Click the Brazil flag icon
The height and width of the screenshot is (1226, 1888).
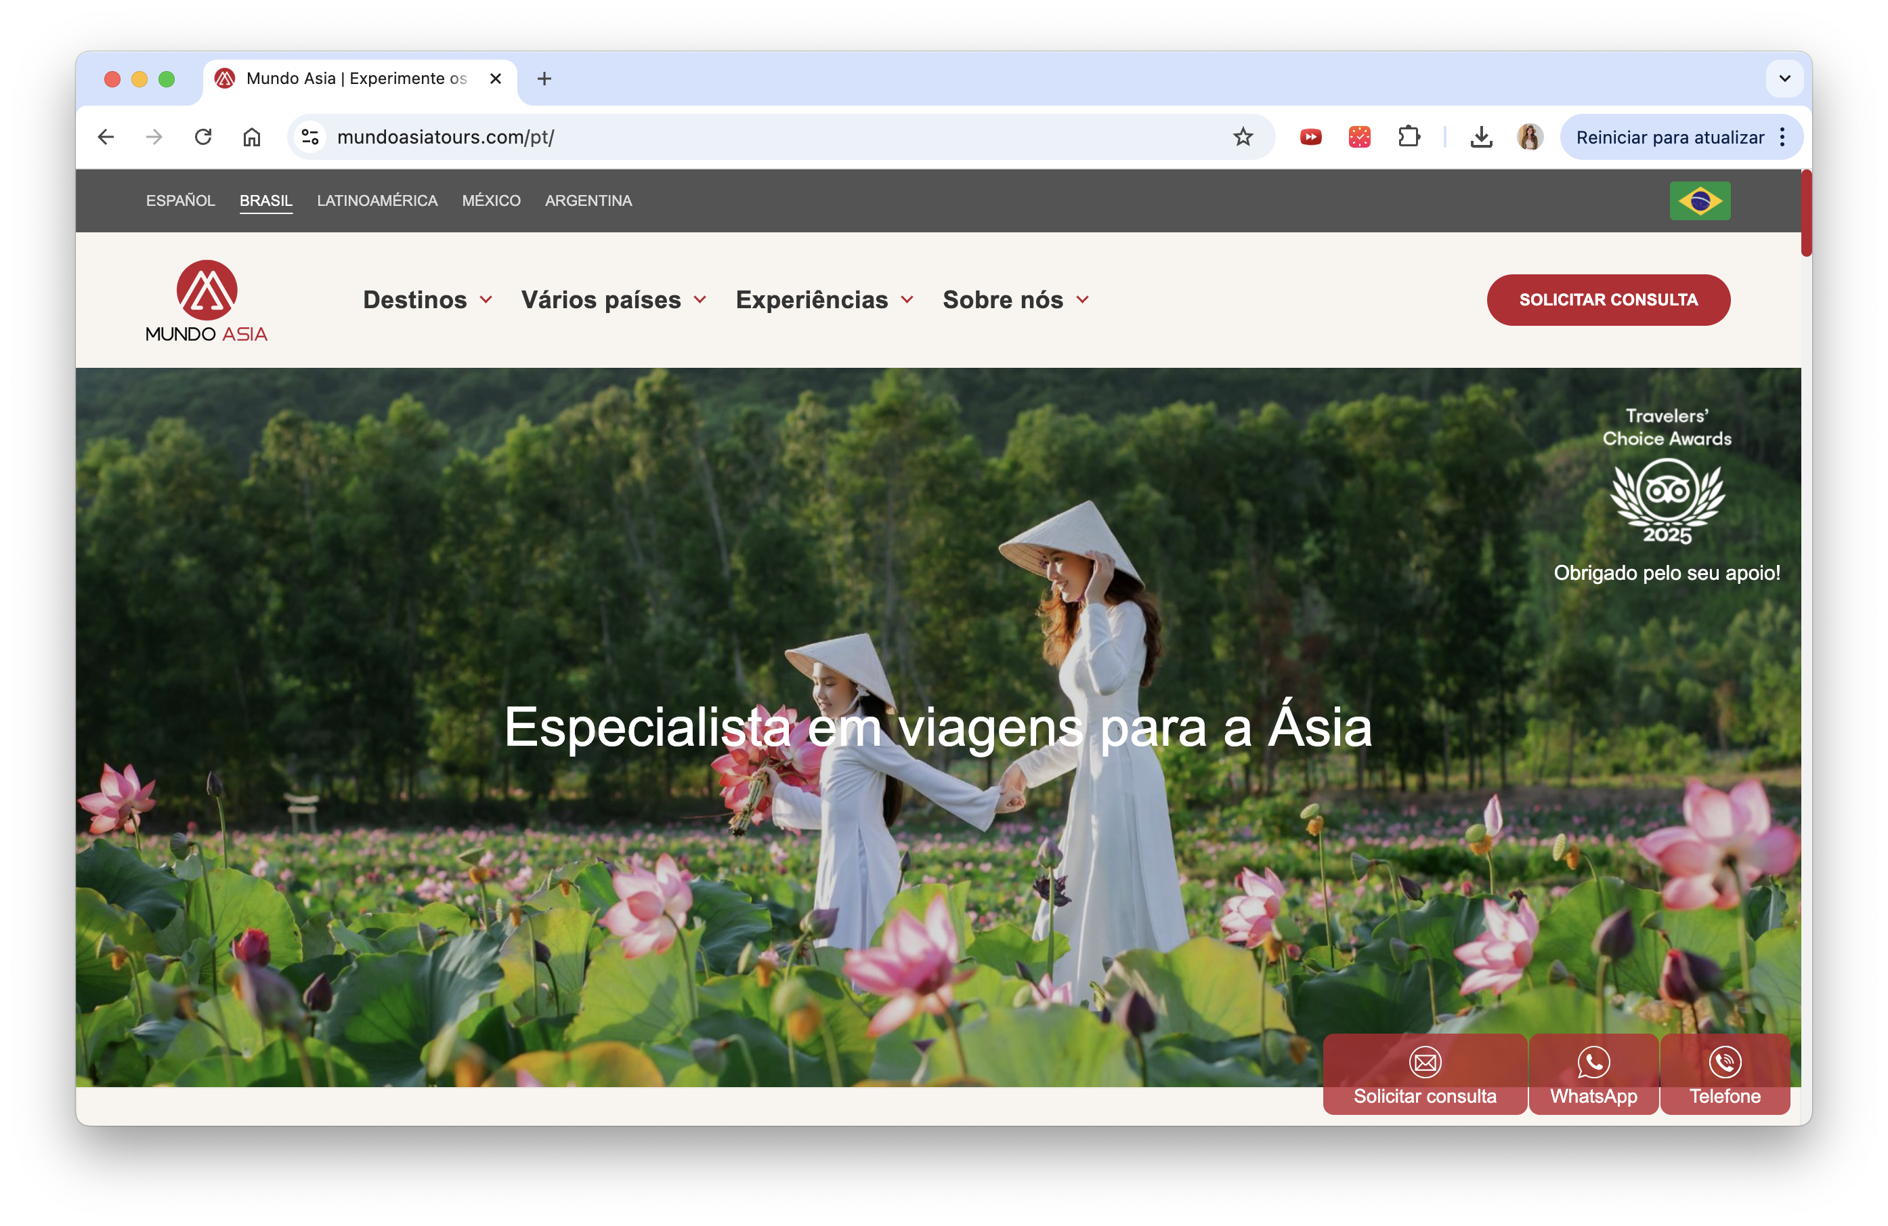tap(1699, 200)
